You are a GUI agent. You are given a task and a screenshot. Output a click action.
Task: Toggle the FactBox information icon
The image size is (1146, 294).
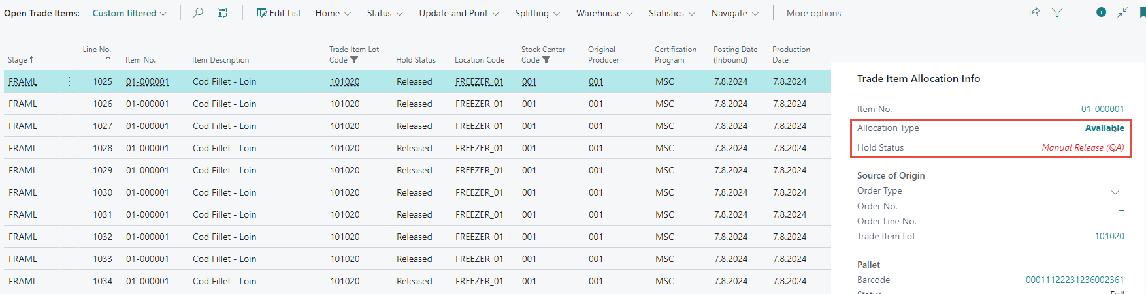tap(1102, 12)
